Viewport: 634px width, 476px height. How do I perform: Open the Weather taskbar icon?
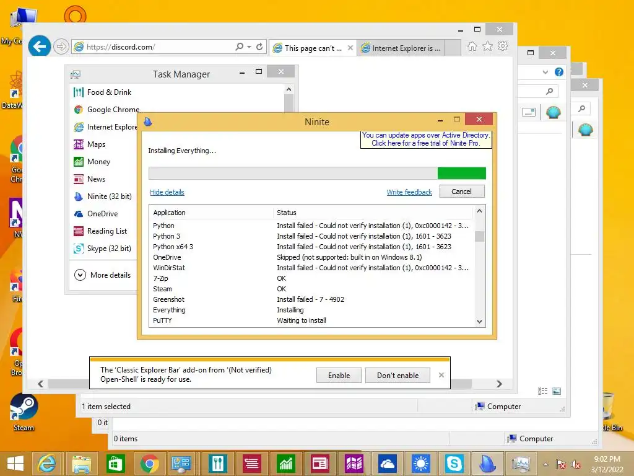click(x=421, y=464)
